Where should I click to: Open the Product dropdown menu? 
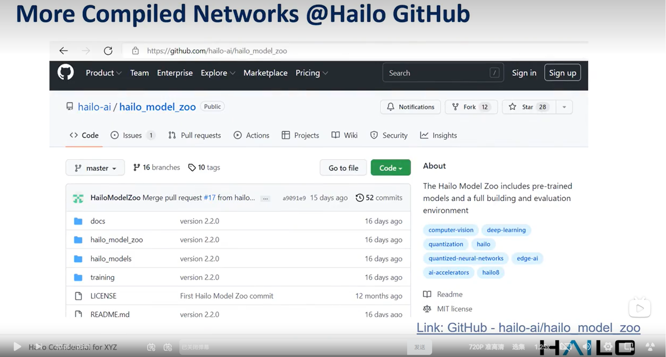[x=103, y=73]
